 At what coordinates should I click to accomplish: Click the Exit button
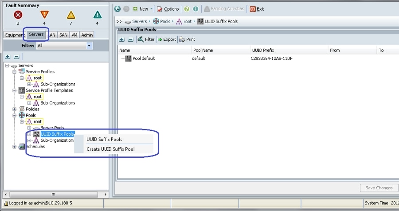click(257, 9)
